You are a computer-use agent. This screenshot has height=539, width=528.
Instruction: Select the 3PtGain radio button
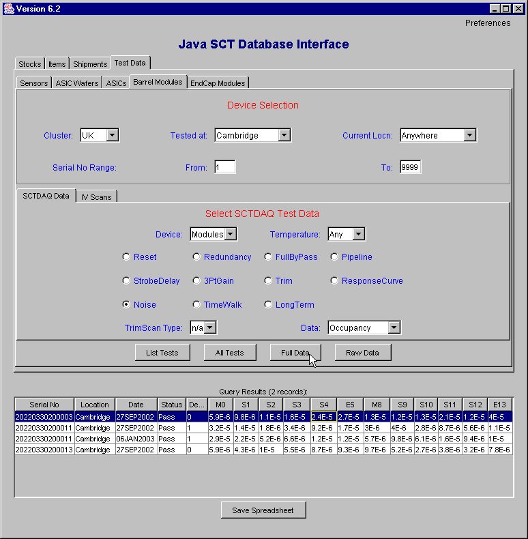click(196, 281)
